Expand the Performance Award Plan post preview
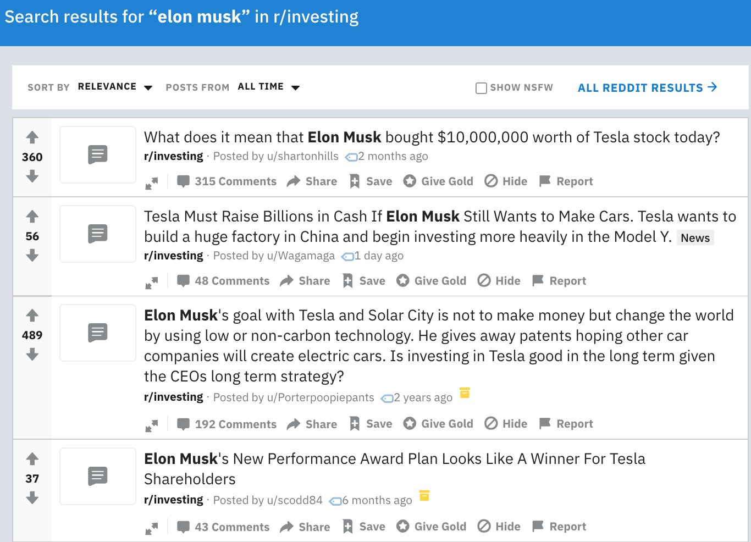751x542 pixels. (x=152, y=528)
